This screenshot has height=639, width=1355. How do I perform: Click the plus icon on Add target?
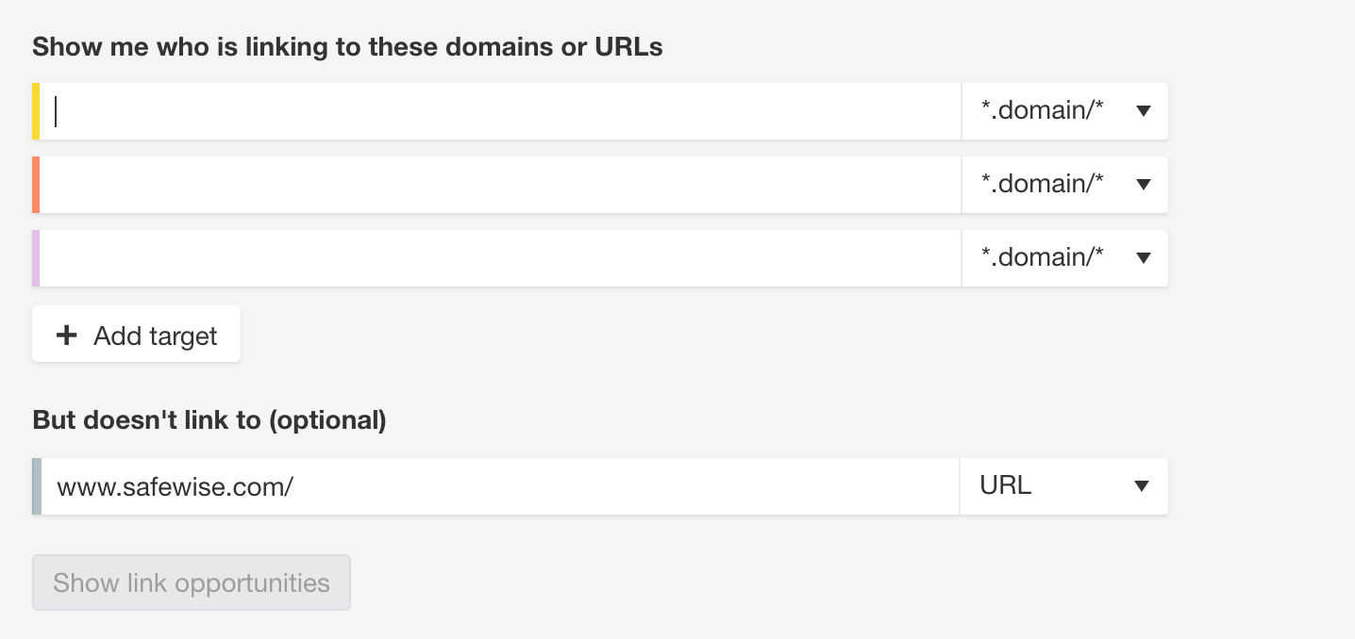(x=66, y=335)
